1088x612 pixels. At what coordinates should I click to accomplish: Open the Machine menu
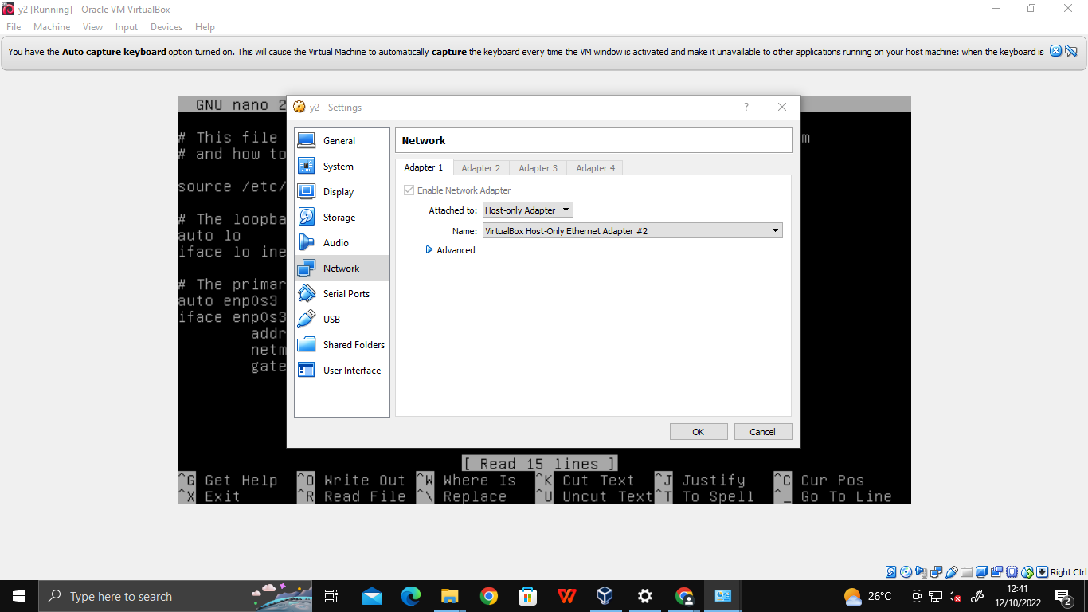point(52,26)
